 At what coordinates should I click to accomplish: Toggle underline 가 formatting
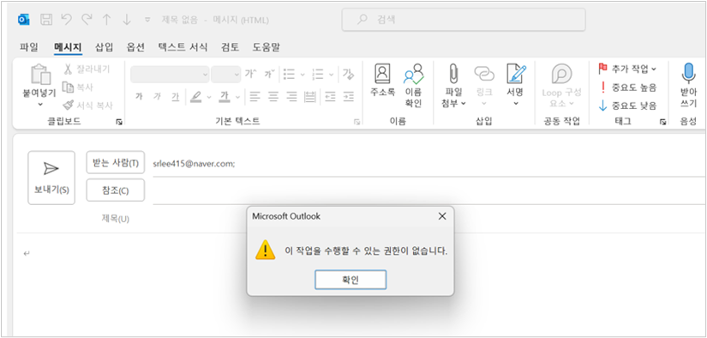[176, 96]
